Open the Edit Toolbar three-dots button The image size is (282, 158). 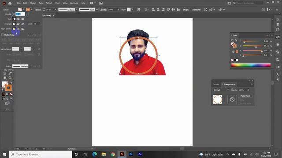click(7, 109)
